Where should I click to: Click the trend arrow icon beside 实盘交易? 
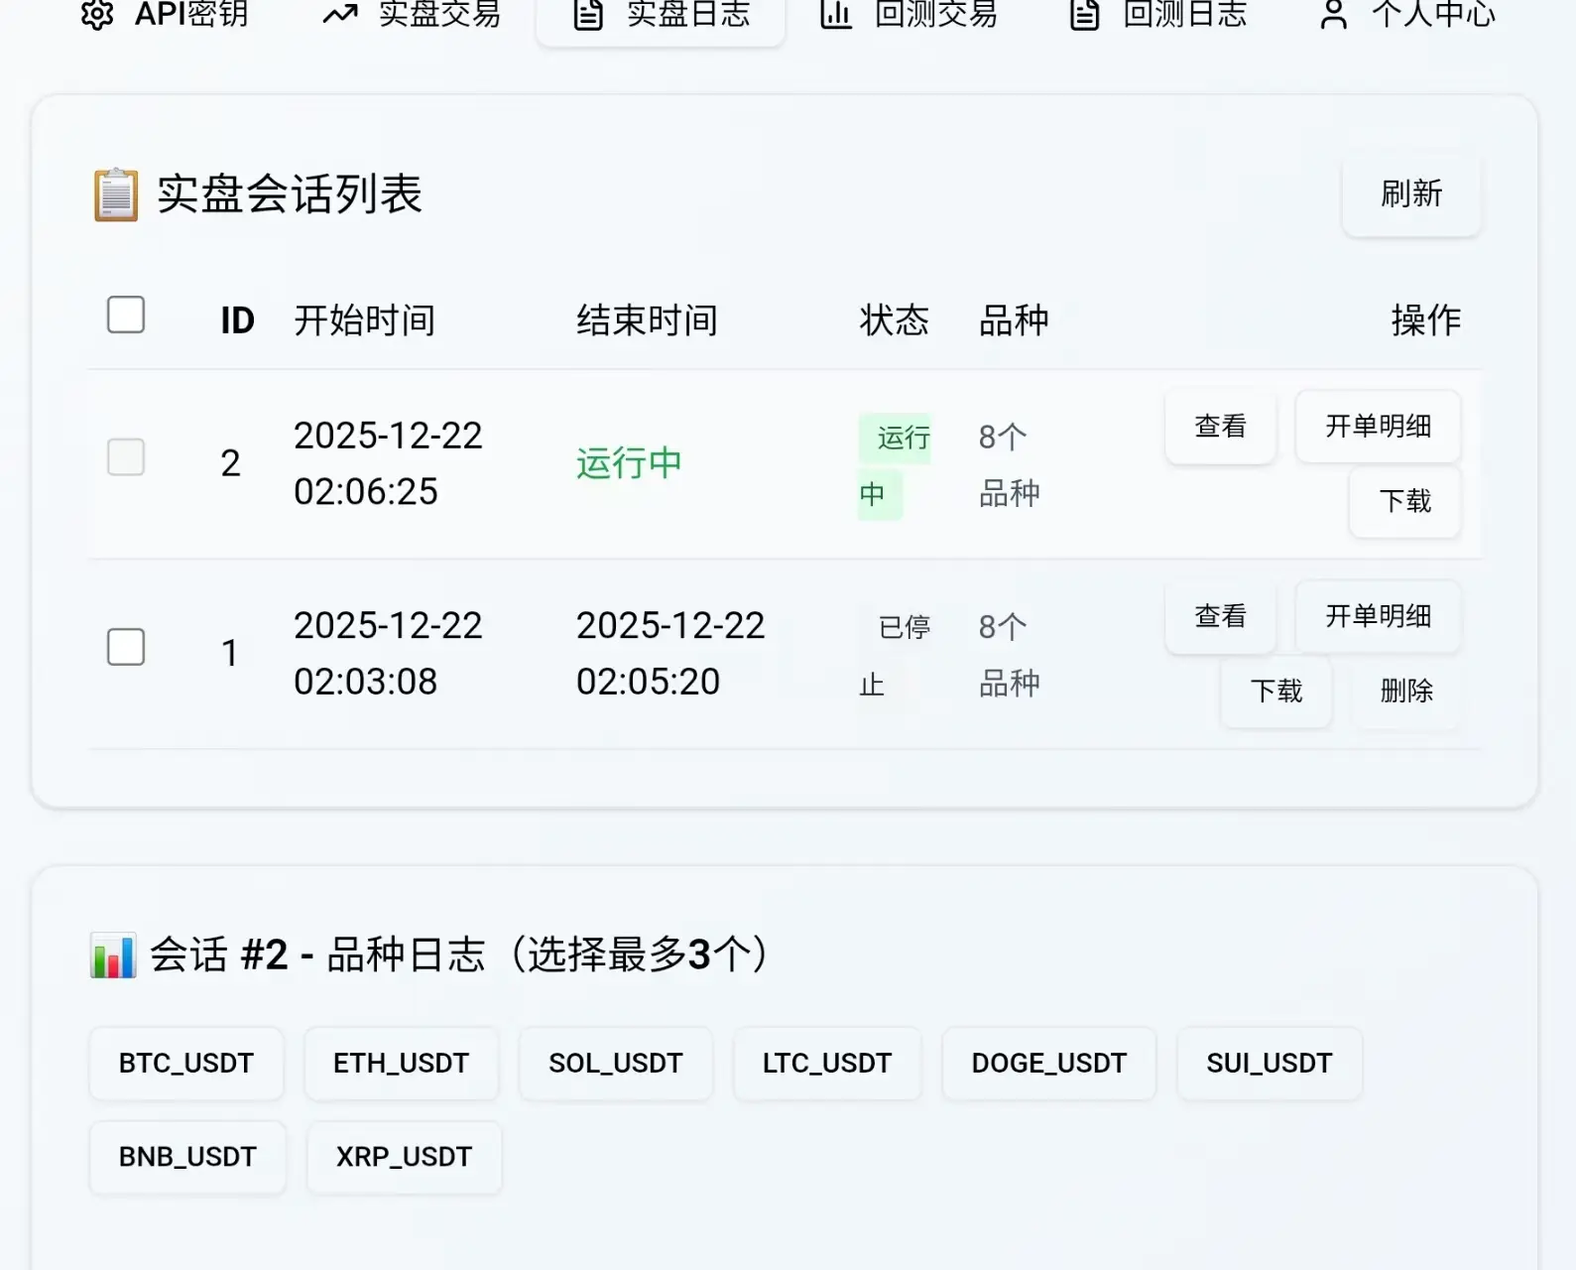tap(340, 14)
